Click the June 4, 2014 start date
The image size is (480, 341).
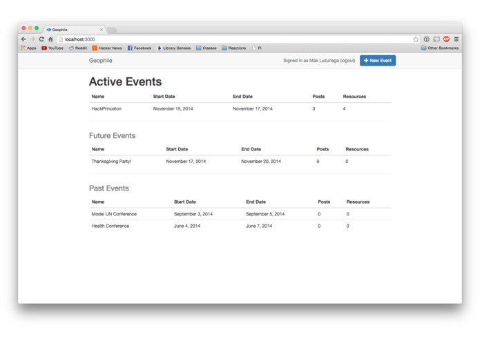coord(187,226)
